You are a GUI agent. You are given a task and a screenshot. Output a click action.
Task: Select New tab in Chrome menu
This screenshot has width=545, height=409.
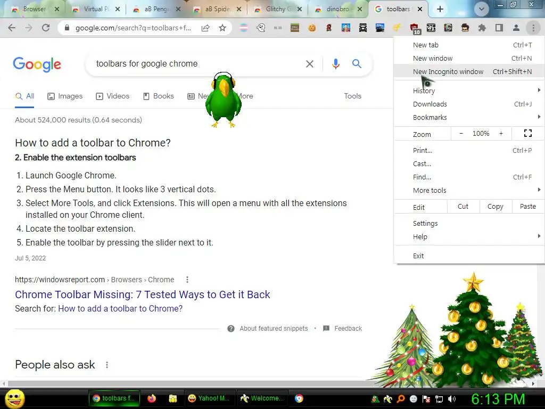point(469,45)
